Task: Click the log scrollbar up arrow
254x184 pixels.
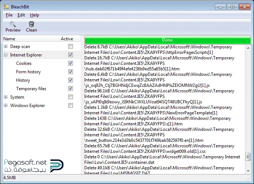Action: [248, 48]
